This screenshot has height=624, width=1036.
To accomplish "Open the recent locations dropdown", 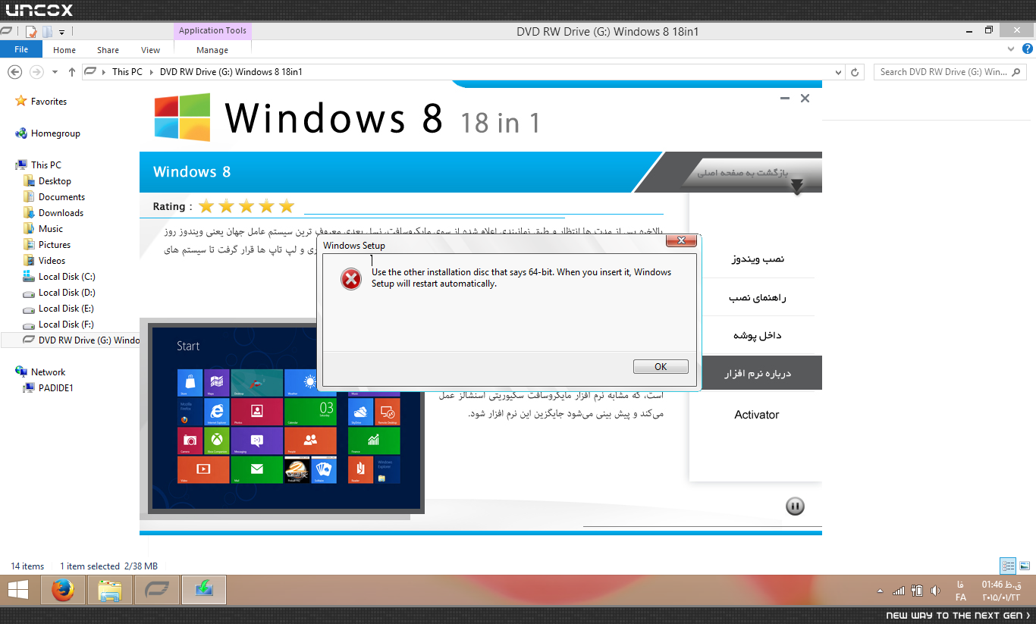I will [55, 72].
